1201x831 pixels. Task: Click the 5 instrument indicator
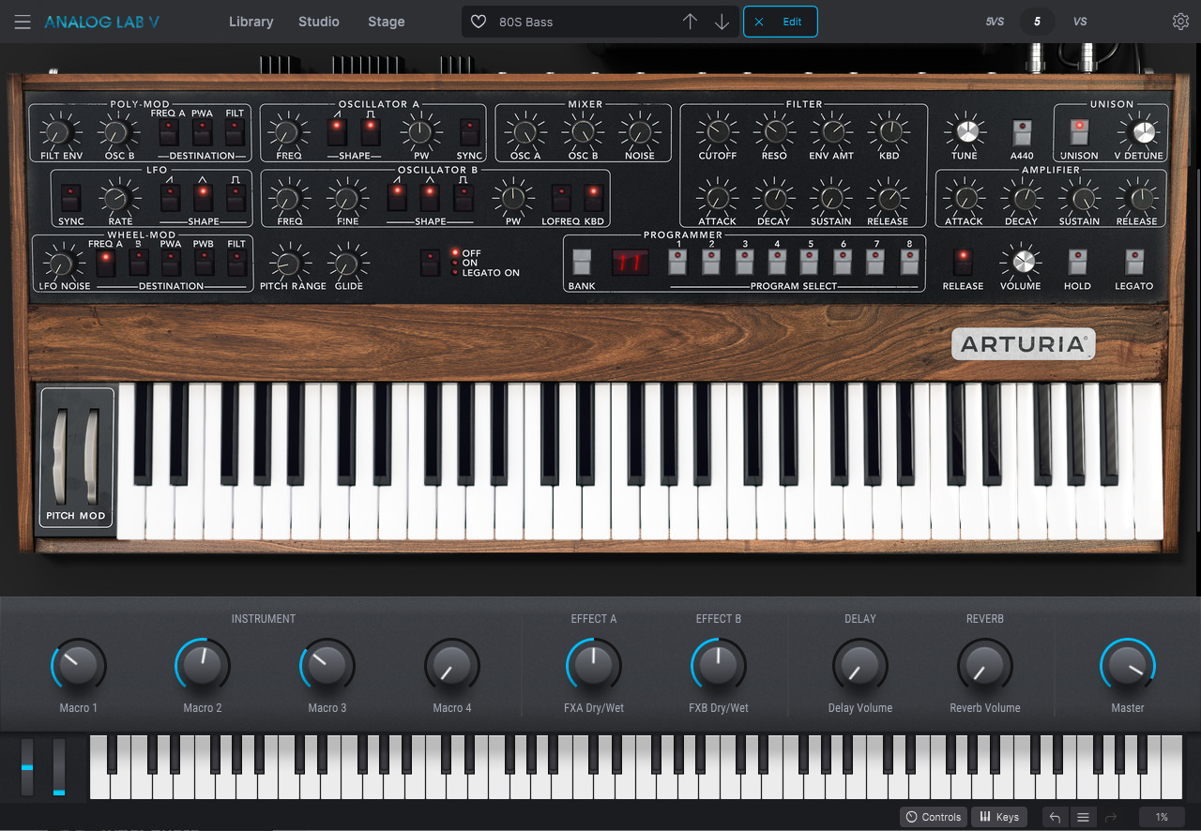tap(1037, 22)
